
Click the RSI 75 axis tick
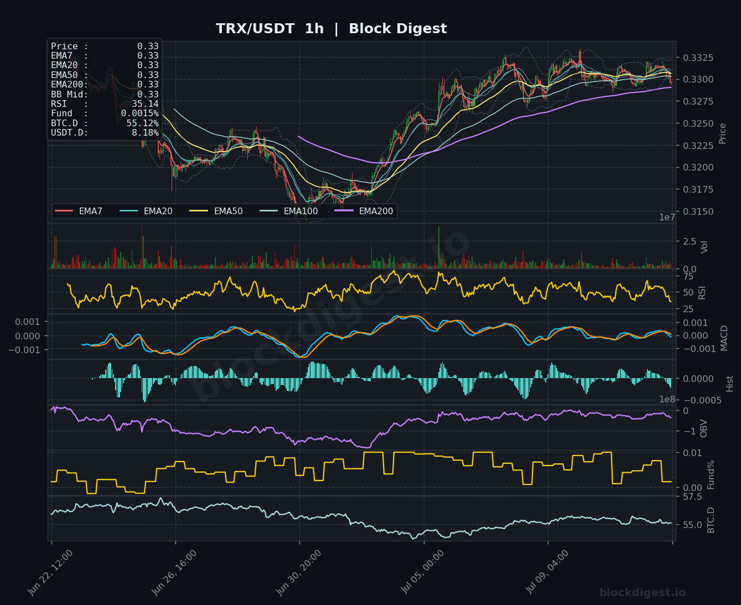(x=688, y=276)
